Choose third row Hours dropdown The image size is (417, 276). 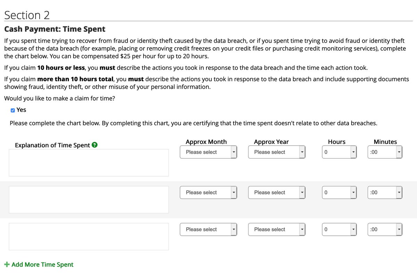[x=340, y=229]
